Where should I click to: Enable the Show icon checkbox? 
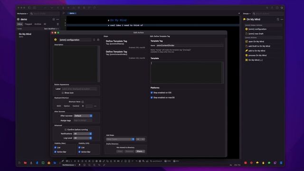pos(63,93)
